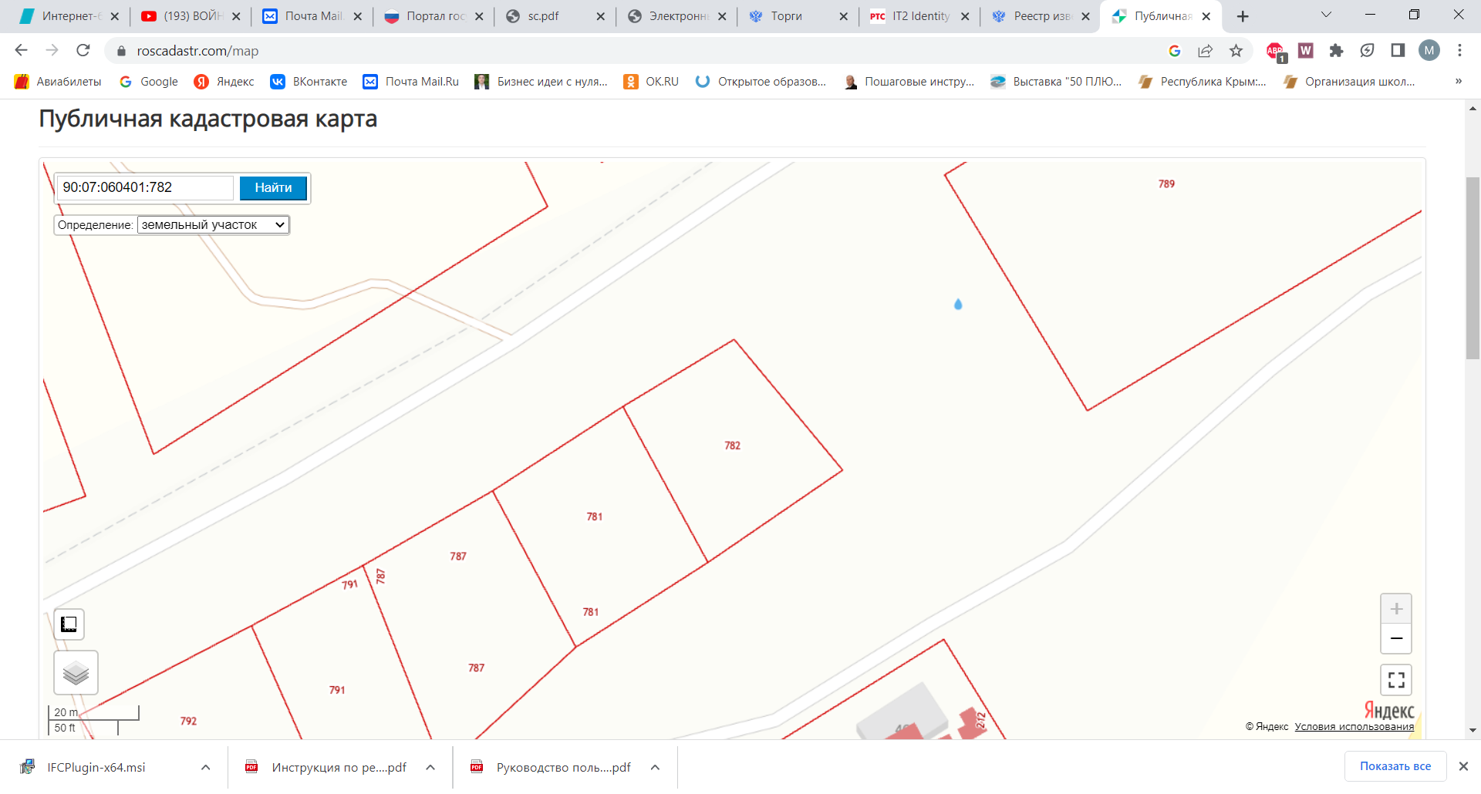Switch map to fullscreen mode
This screenshot has width=1481, height=794.
[1395, 680]
